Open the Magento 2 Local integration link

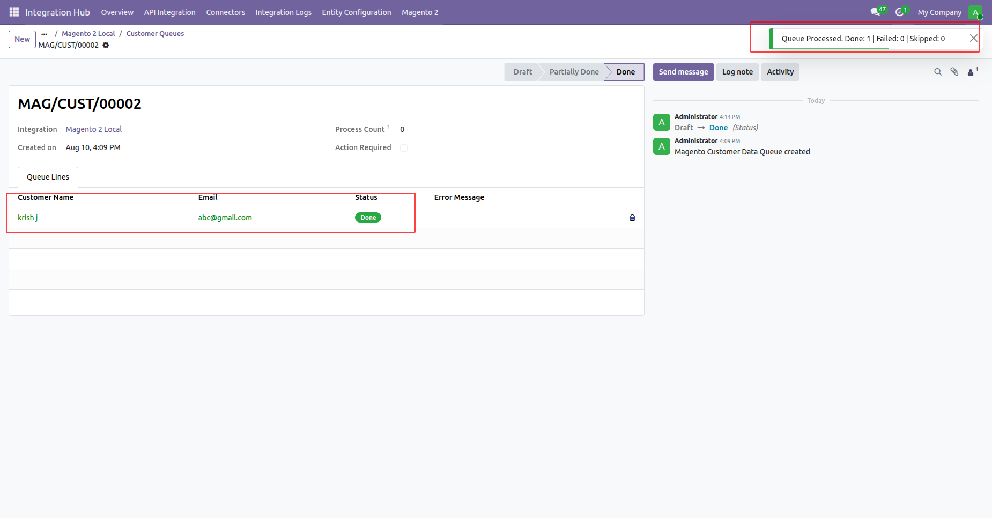pos(94,129)
